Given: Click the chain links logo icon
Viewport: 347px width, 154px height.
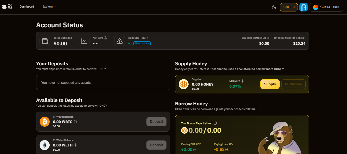Looking at the screenshot, I should click(10, 7).
